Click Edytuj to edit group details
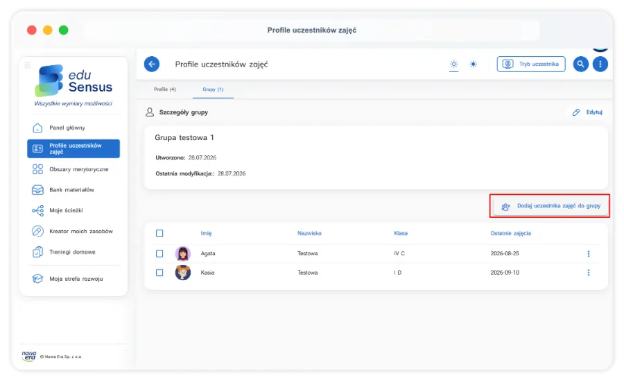The image size is (624, 380). (x=587, y=112)
